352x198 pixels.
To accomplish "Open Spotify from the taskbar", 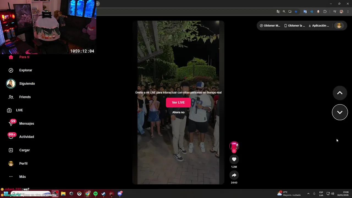I will 95,194.
